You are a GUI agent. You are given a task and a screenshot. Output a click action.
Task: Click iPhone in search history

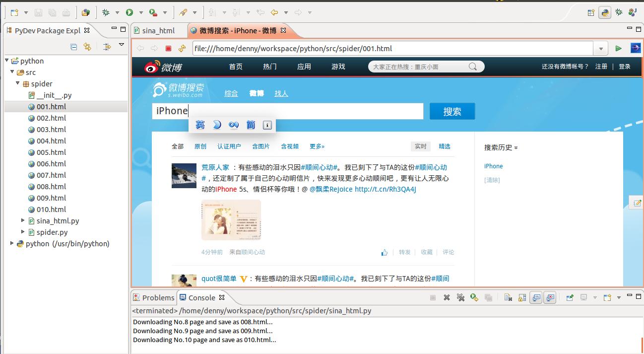click(494, 166)
